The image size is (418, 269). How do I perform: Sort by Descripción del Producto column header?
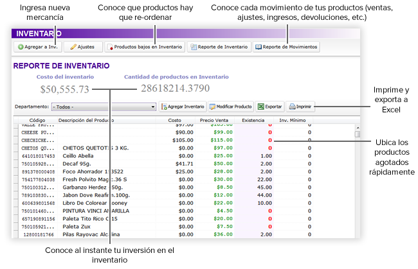86,120
